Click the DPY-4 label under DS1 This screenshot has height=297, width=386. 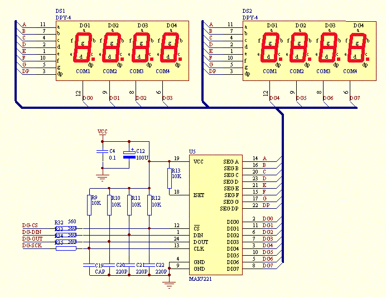tap(63, 17)
